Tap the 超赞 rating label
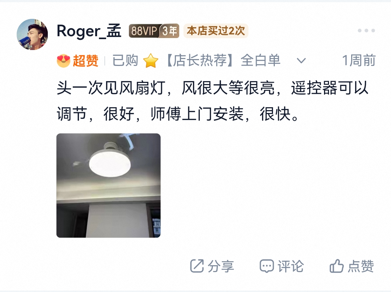 [x=85, y=61]
